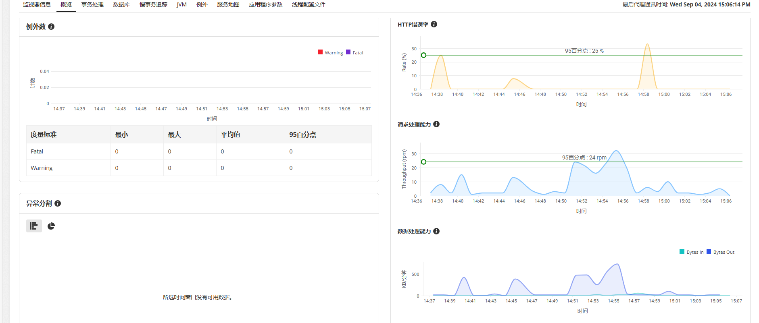Toggle Warning series in exceptions legend

coord(330,52)
